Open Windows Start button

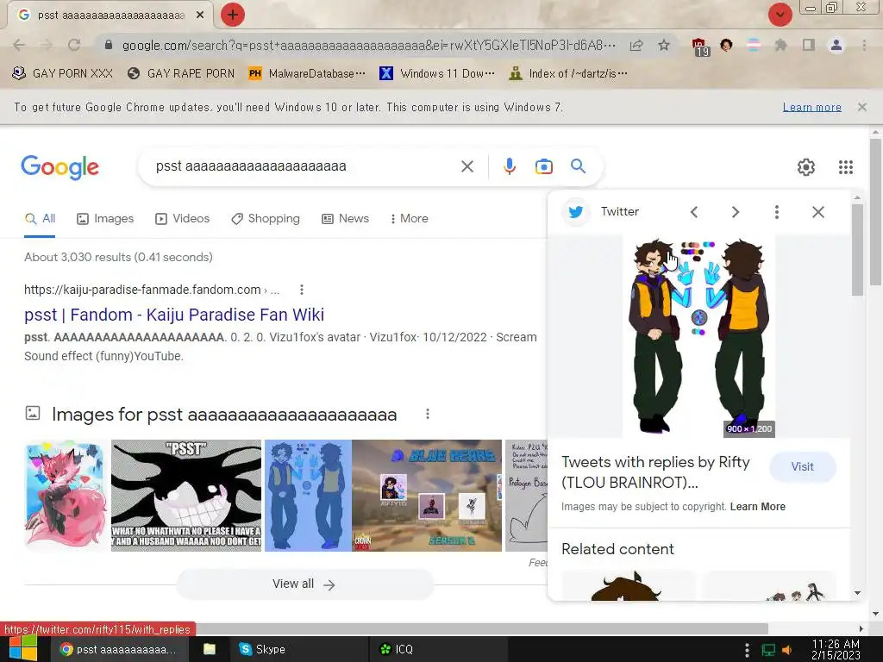tap(23, 649)
